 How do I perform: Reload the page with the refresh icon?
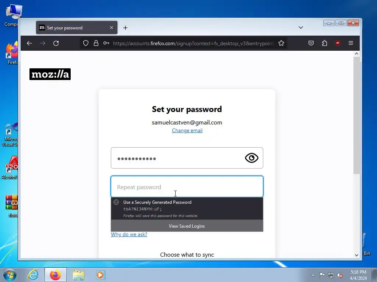tap(56, 43)
